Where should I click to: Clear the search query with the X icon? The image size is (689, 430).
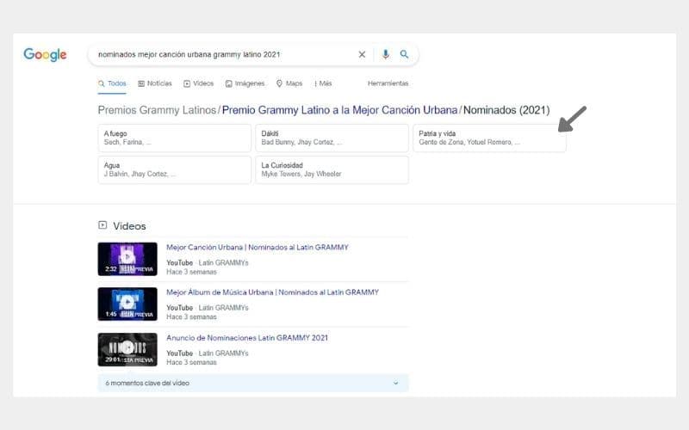click(362, 54)
